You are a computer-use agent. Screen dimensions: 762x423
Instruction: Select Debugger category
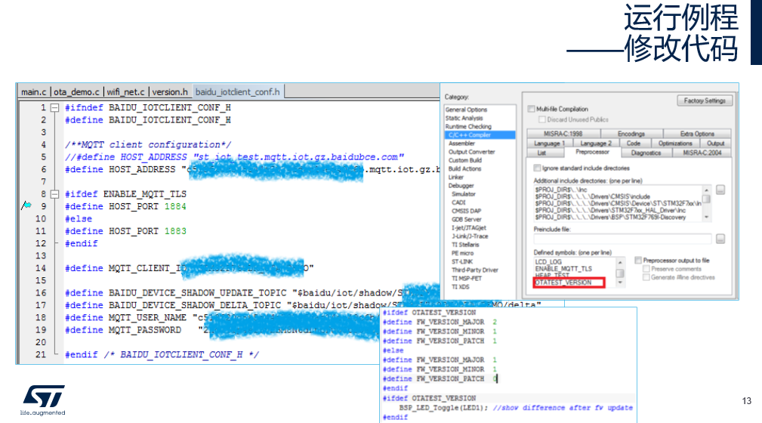461,186
